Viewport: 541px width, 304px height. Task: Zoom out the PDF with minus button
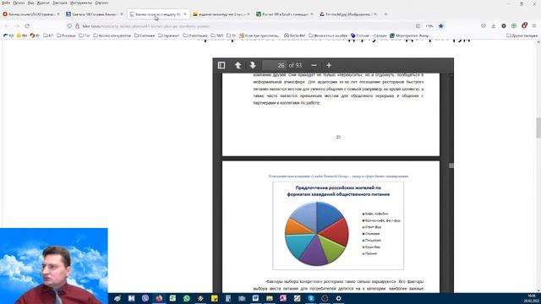(314, 65)
